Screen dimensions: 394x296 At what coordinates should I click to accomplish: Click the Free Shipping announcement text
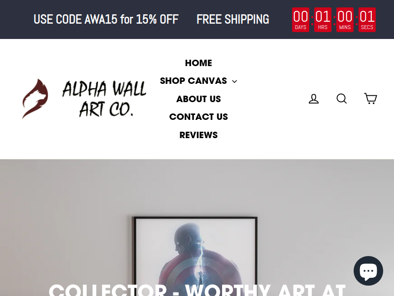(232, 19)
